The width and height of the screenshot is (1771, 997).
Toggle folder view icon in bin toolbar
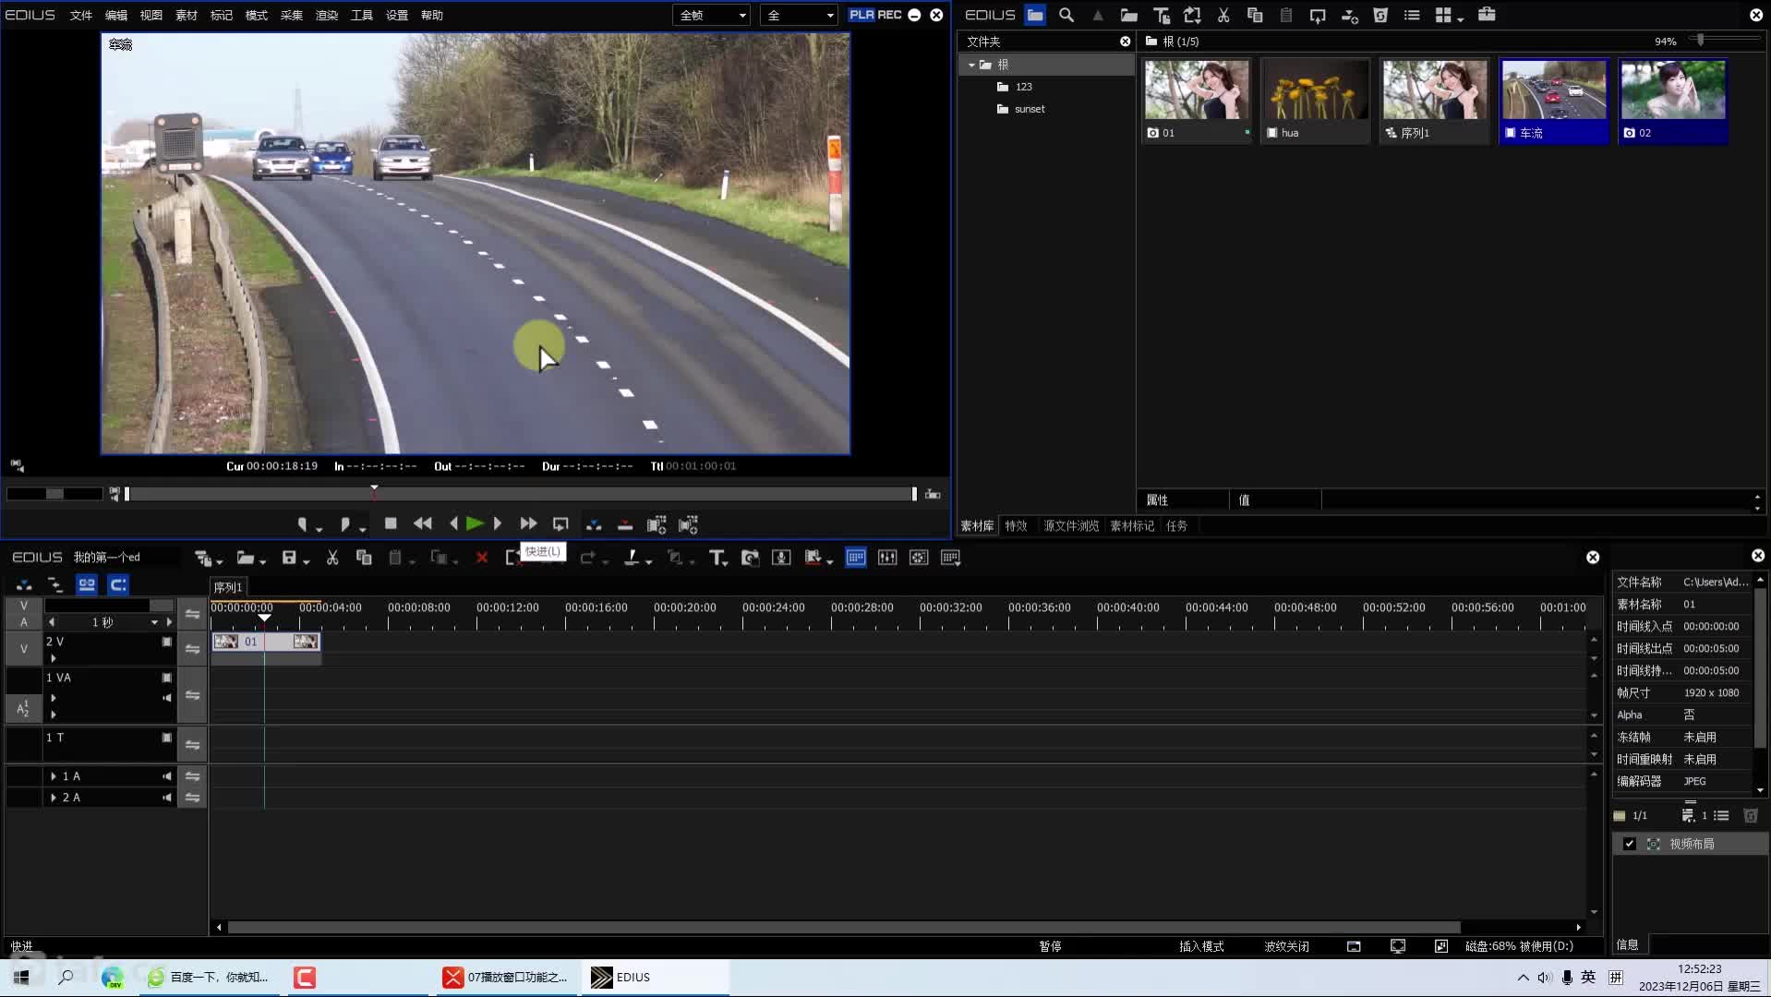tap(1035, 15)
